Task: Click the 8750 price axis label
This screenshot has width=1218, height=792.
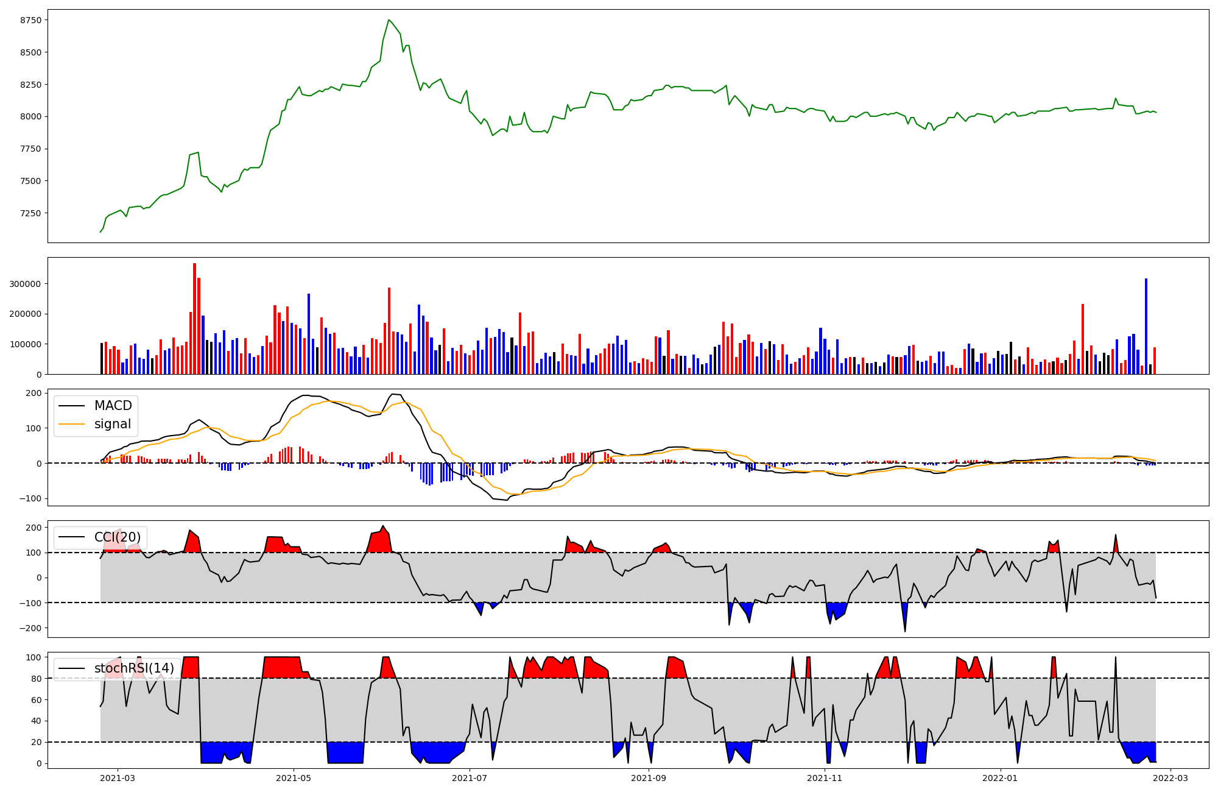Action: [x=30, y=20]
